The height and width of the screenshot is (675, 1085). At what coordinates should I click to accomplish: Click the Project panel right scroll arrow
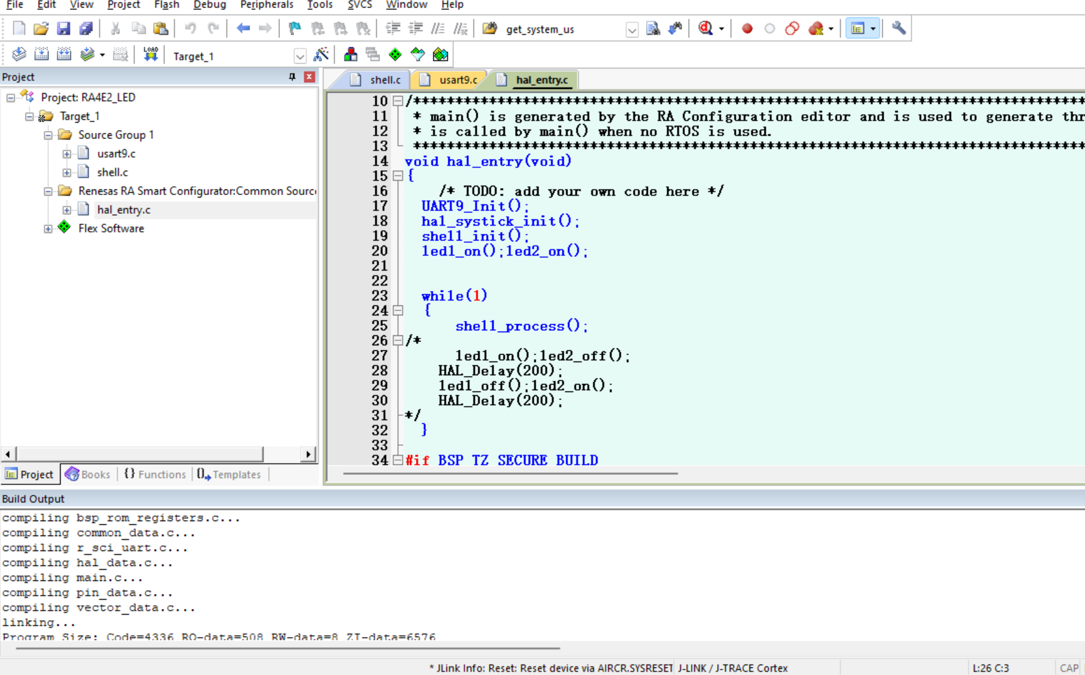click(x=308, y=454)
